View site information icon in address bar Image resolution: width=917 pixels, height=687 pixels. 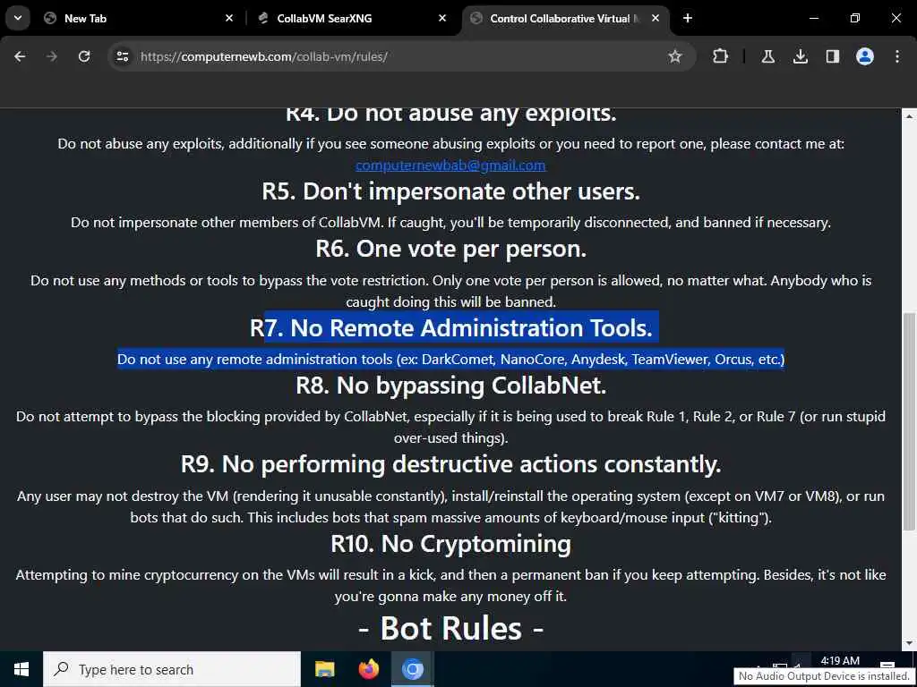[122, 56]
